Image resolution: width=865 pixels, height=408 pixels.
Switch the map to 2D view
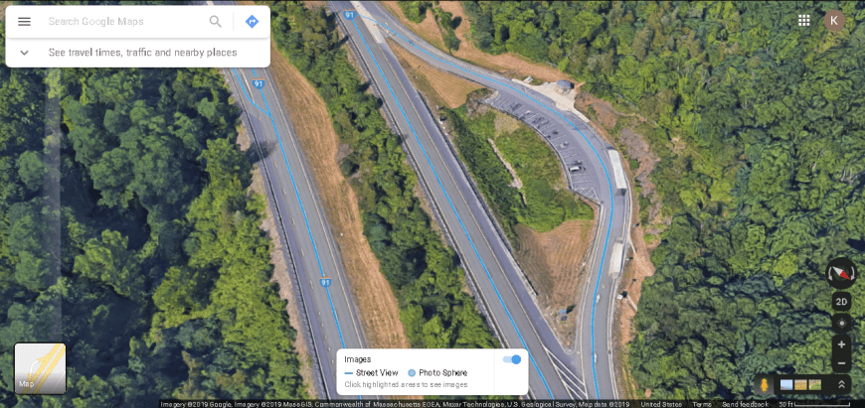coord(841,302)
